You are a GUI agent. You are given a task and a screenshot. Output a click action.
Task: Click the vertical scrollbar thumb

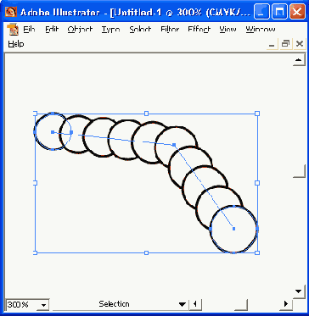pos(299,171)
